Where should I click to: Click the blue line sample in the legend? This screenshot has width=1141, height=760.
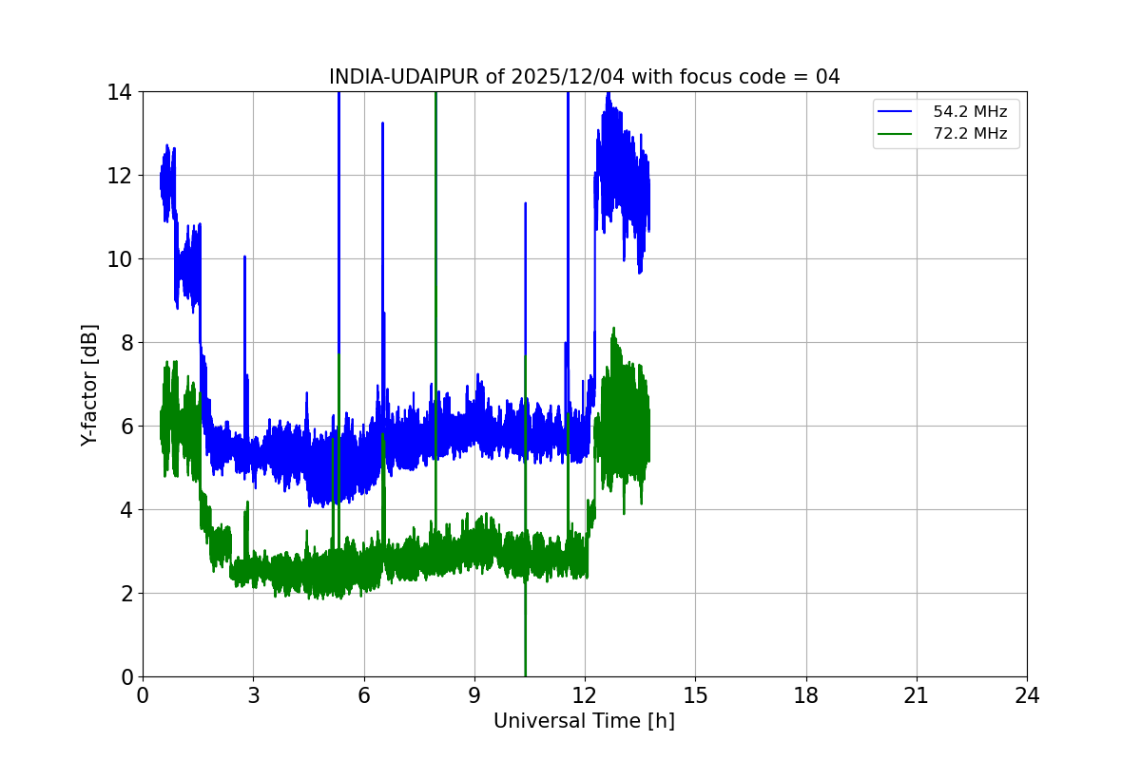pos(897,112)
